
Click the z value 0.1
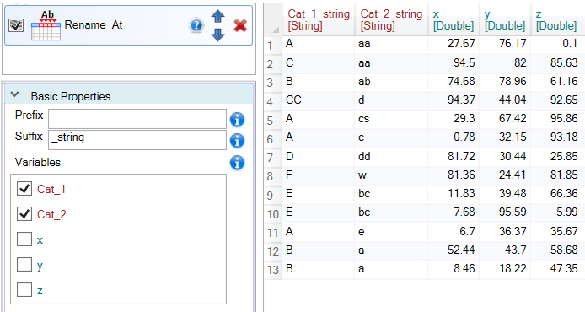556,44
